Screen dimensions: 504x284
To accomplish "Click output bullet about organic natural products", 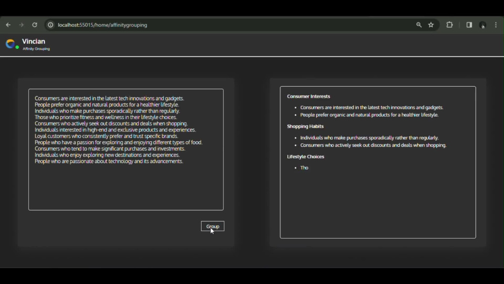I will coord(369,115).
